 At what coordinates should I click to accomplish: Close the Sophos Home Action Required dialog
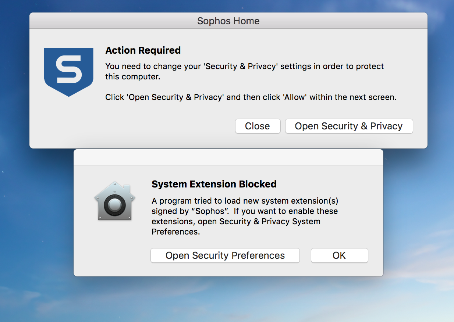click(x=258, y=126)
